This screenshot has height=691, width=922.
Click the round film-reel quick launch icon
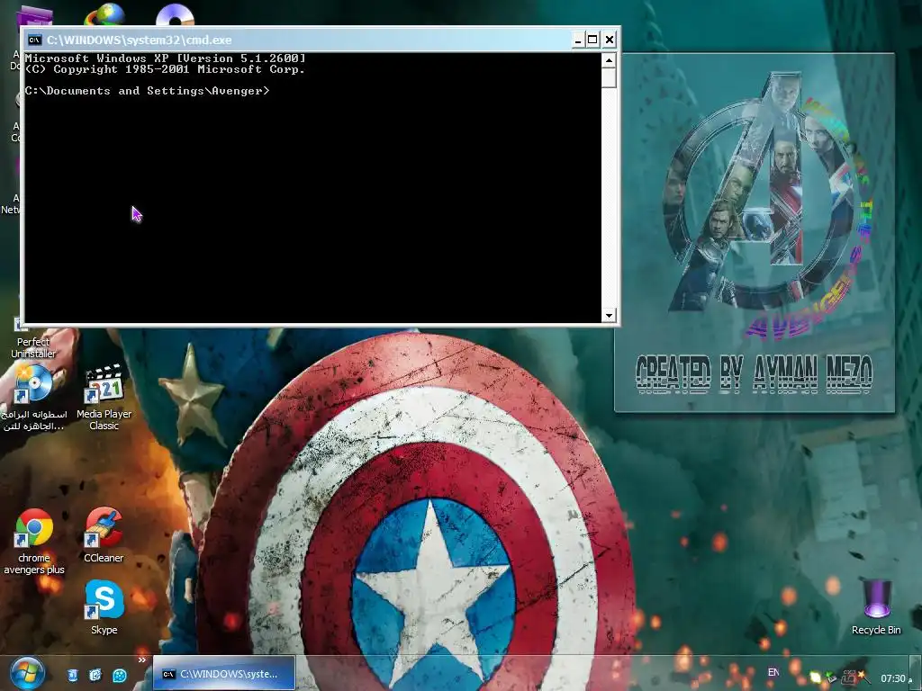tap(120, 676)
